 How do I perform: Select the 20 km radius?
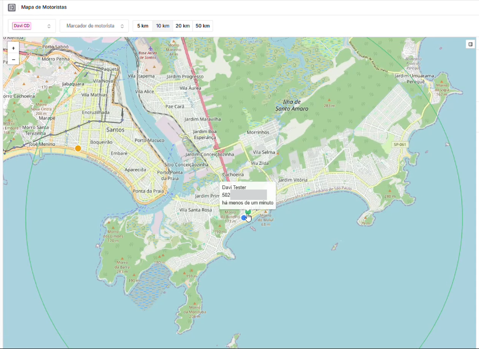183,26
